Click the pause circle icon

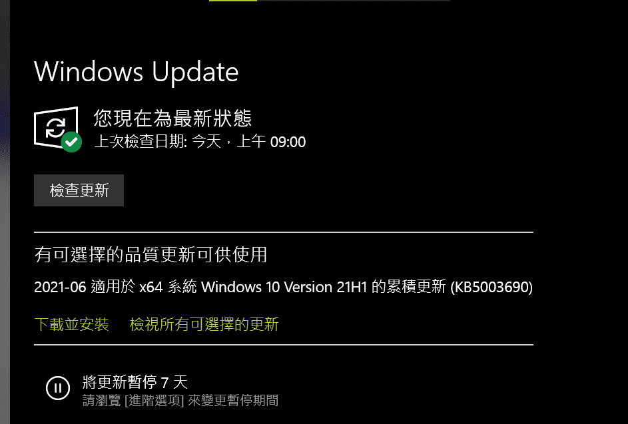(58, 387)
